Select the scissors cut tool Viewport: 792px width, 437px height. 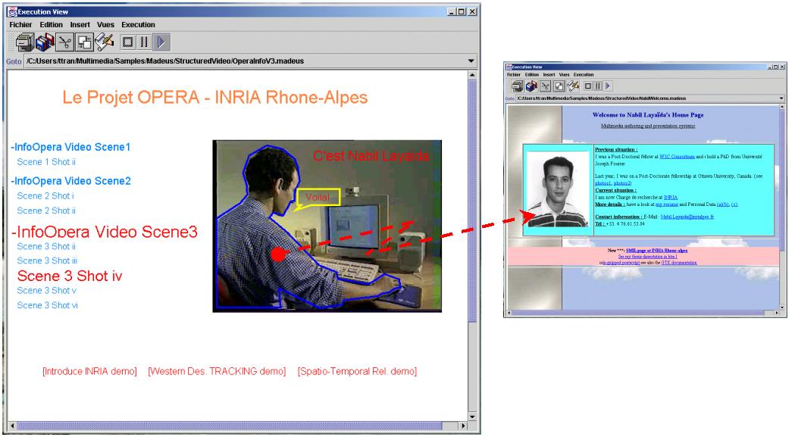click(x=64, y=42)
